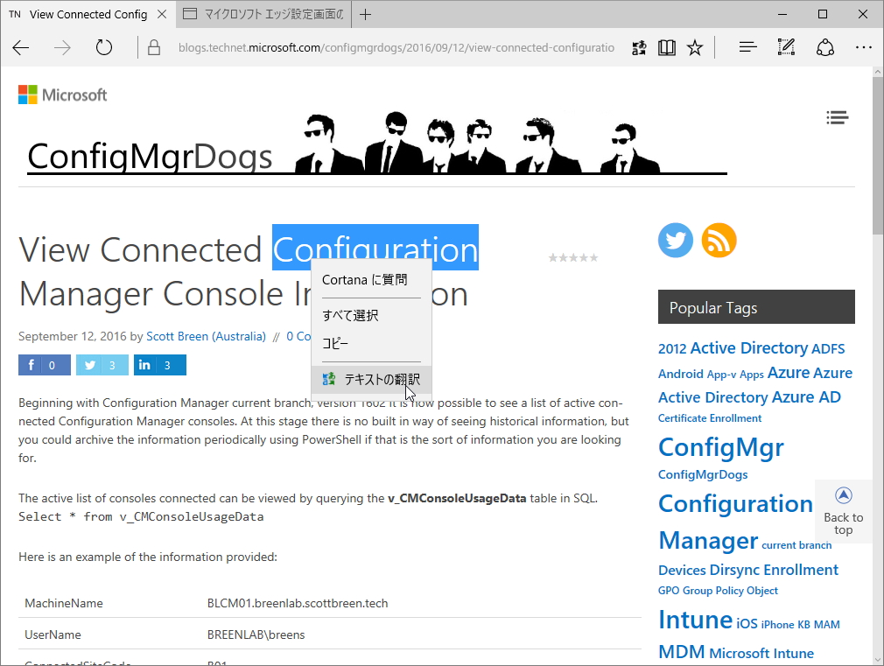Open the Hub favorites list icon
The image size is (884, 666).
coord(747,48)
